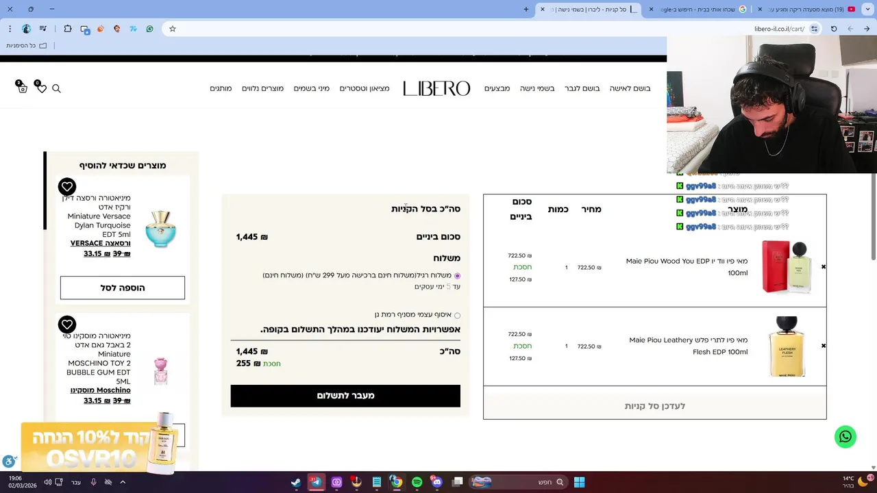Show hidden system tray icons
The width and height of the screenshot is (877, 493).
point(123,482)
